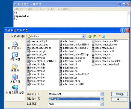
Task: Open the 보기(V) menu in Notepad
Action: [51, 9]
